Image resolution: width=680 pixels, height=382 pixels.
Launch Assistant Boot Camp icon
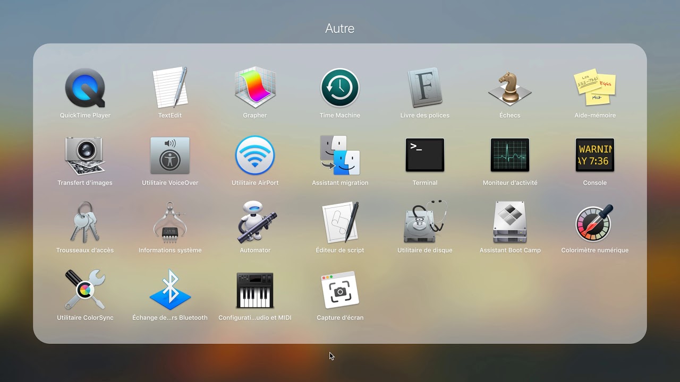(x=510, y=222)
